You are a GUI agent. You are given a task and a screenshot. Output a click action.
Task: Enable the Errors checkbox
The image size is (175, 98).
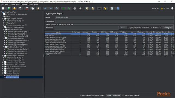143,28
